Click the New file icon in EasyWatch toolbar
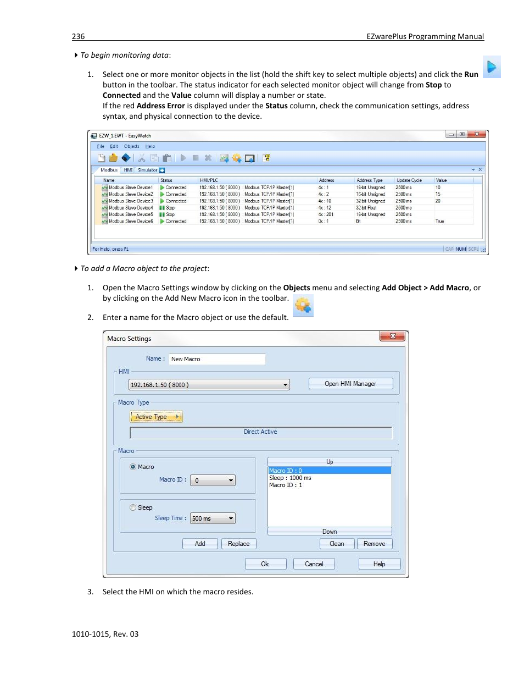524x679 pixels. [102, 158]
